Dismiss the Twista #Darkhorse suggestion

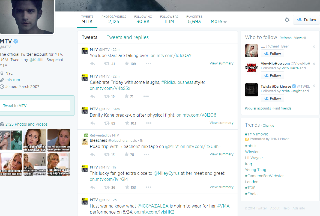pos(314,86)
